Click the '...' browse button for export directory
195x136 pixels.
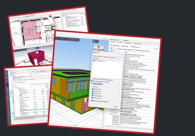pos(120,58)
